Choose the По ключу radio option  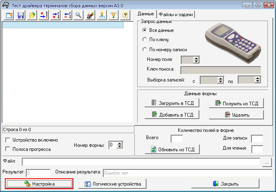(x=145, y=40)
